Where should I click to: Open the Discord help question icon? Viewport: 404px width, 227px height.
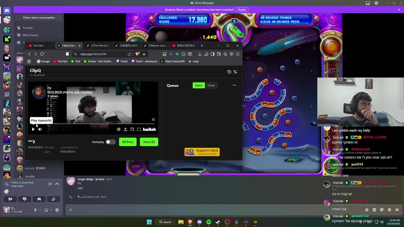376,3
